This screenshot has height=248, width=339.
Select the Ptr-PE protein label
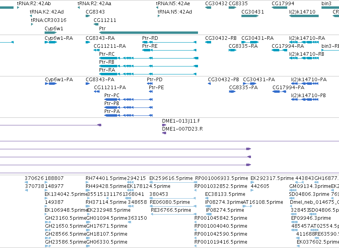click(x=156, y=88)
